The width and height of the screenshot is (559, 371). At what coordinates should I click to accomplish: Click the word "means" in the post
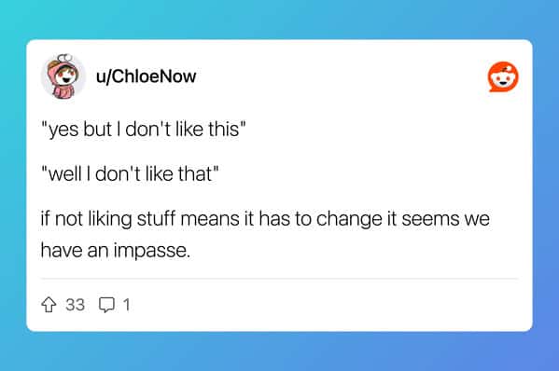tap(210, 219)
